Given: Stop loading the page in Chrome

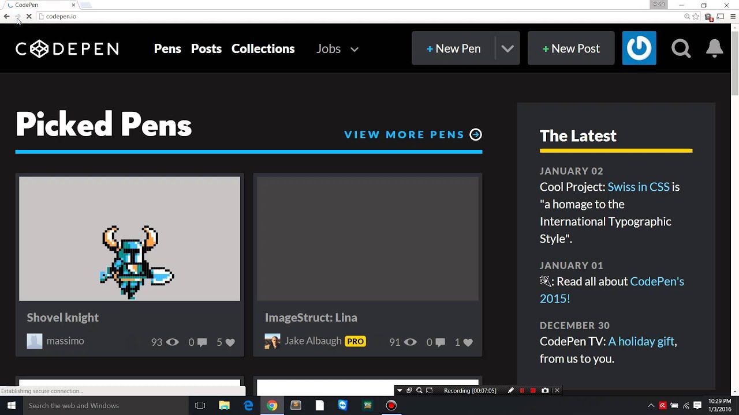Looking at the screenshot, I should point(29,16).
